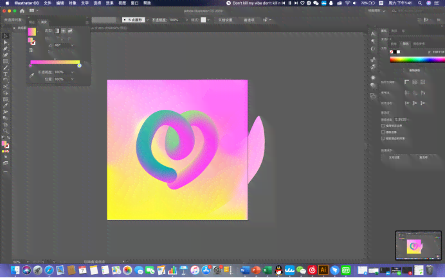This screenshot has height=278, width=445.
Task: Click 首选项 under Quick Actions
Action: point(423,157)
